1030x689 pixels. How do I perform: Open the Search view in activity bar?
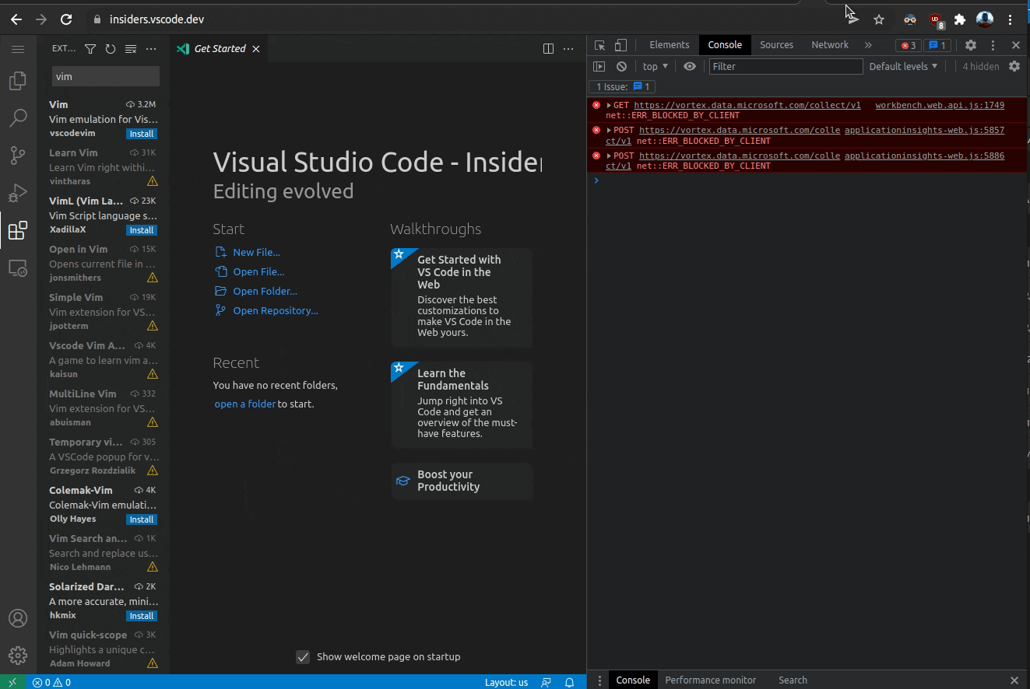(18, 118)
